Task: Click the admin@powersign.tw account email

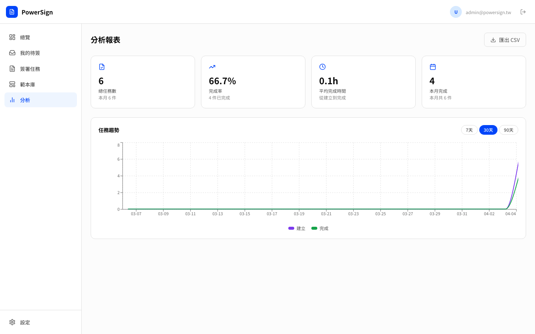Action: [x=488, y=12]
